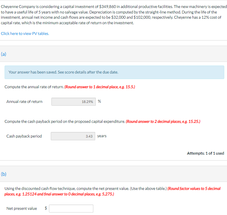Click the 'Annual rate of return' label
This screenshot has width=227, height=215.
pyautogui.click(x=24, y=101)
